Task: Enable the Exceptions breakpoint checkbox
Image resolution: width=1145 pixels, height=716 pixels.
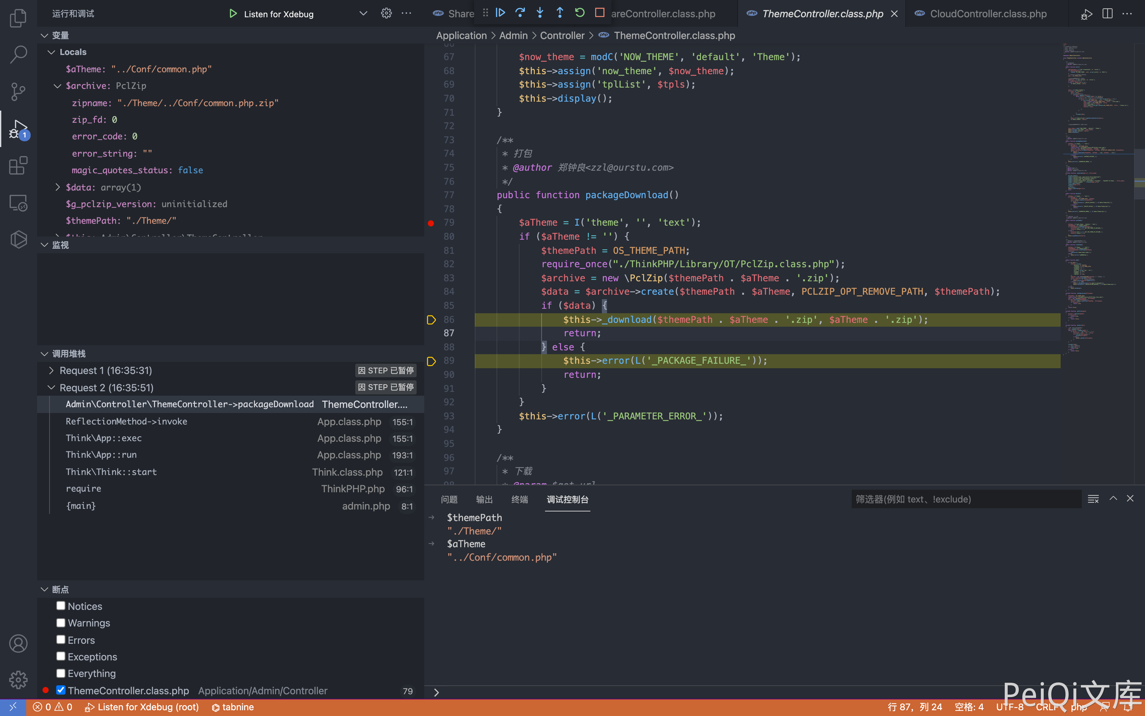Action: point(61,656)
